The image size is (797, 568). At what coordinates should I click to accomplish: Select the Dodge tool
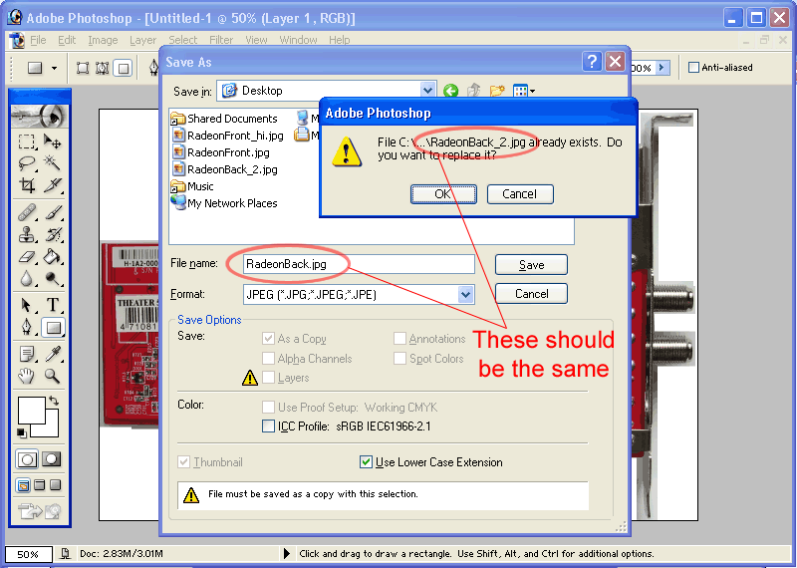(53, 278)
